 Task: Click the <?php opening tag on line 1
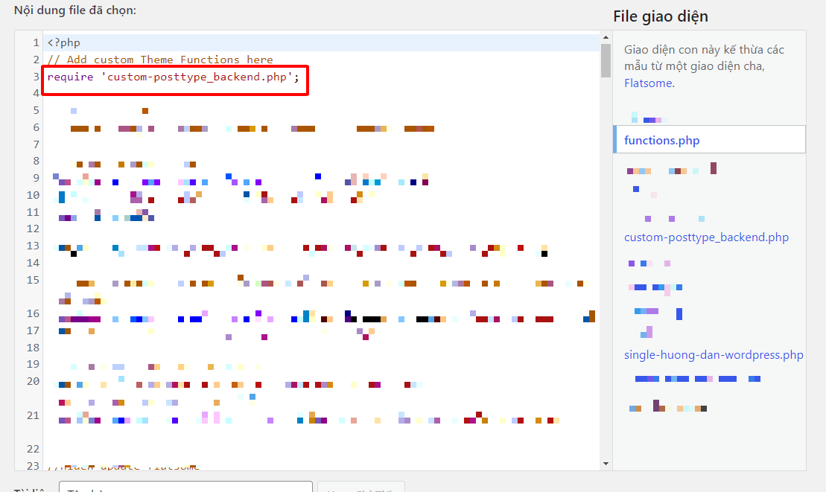coord(64,42)
